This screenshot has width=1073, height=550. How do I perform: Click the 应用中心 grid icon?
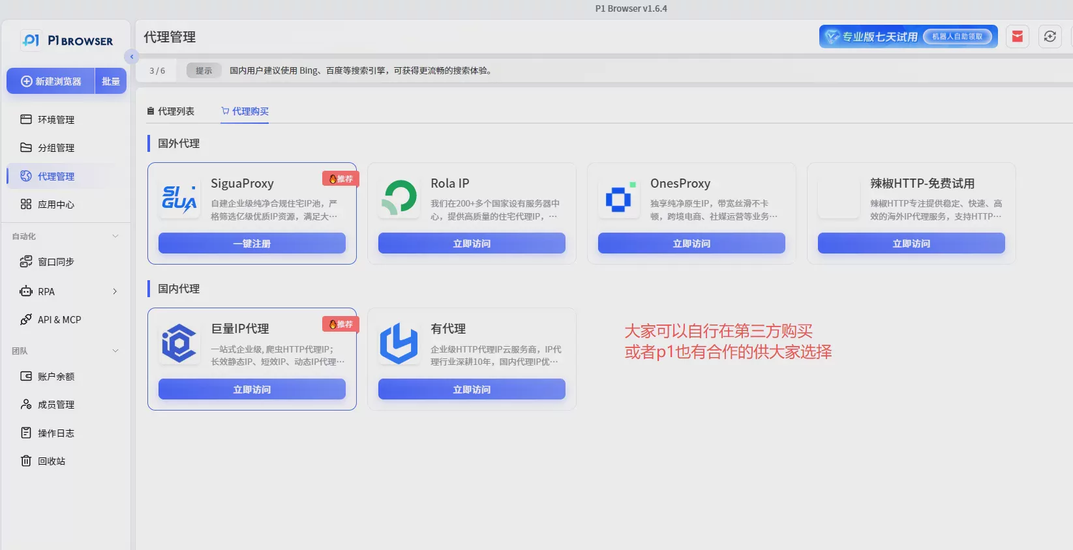tap(26, 204)
